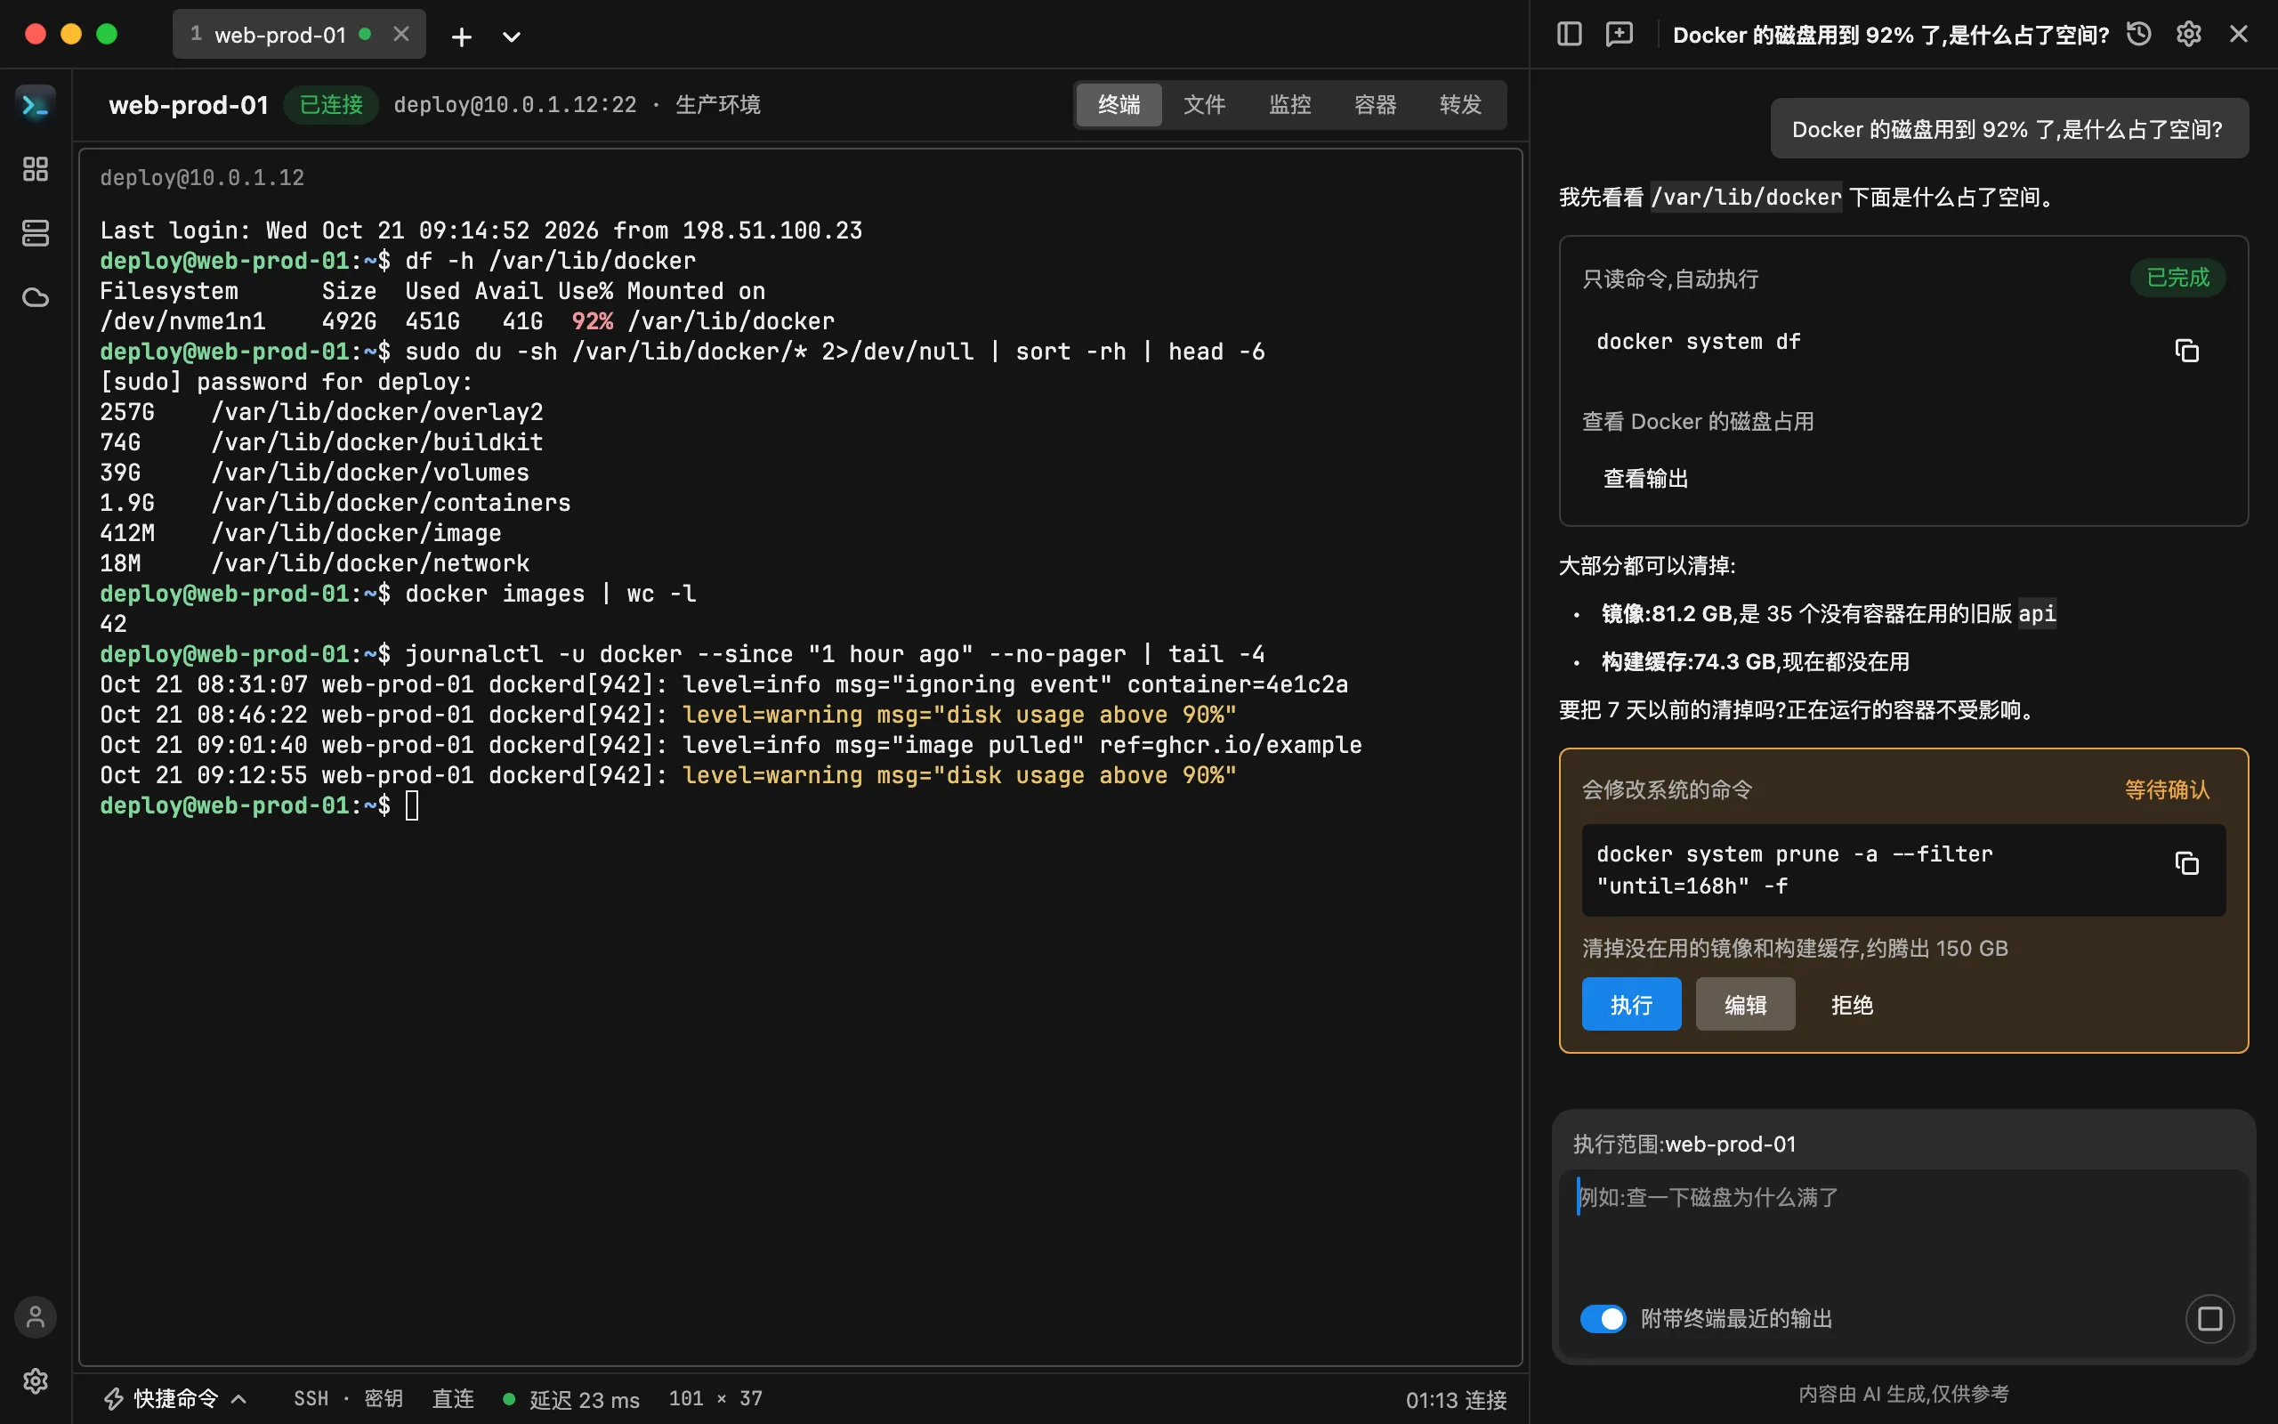The height and width of the screenshot is (1424, 2278).
Task: Click the lightning quick commands icon
Action: pyautogui.click(x=114, y=1398)
